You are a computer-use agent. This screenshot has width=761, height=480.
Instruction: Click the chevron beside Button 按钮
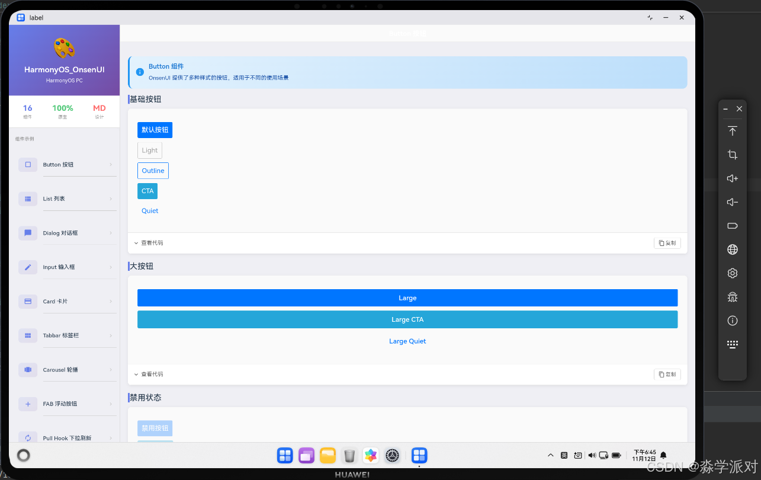point(111,165)
